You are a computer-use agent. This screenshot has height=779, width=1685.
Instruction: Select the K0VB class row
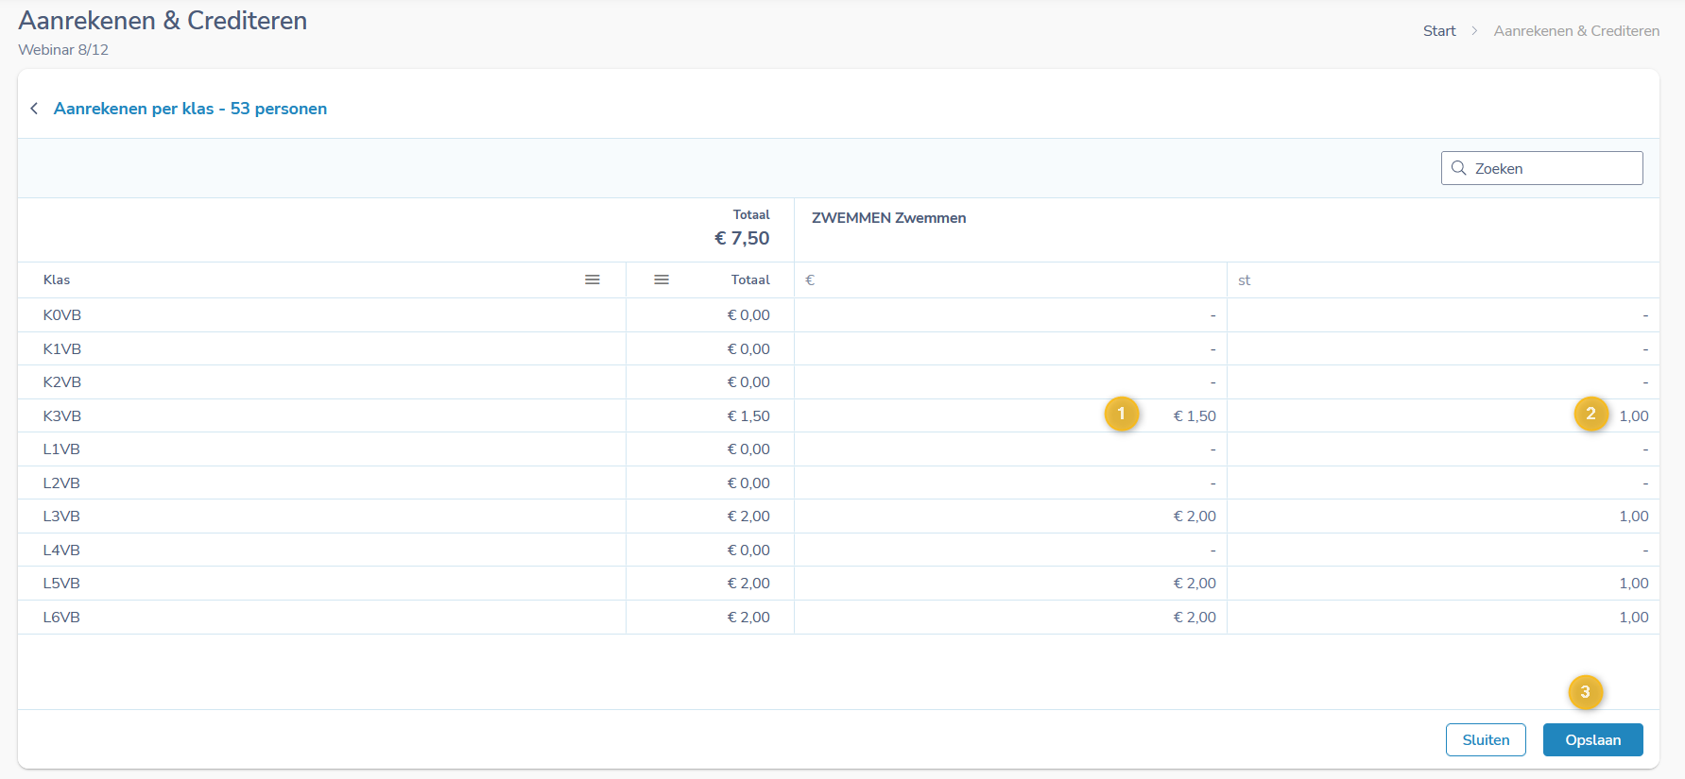tap(62, 315)
